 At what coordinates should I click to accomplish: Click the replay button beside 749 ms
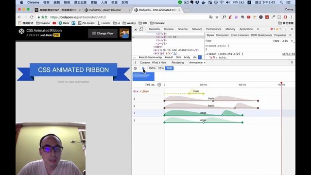[x=159, y=85]
